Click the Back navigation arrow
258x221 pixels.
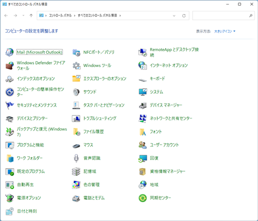pyautogui.click(x=6, y=15)
